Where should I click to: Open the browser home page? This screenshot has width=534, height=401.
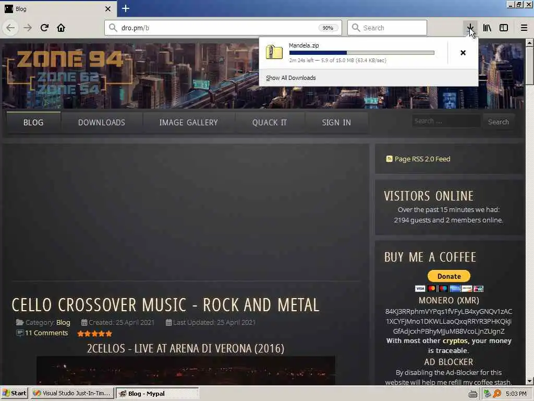(61, 28)
